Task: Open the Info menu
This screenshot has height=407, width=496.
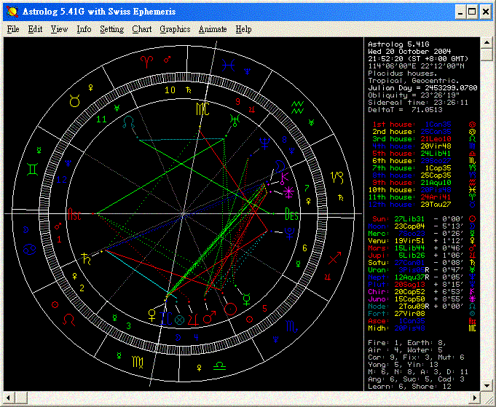Action: click(x=84, y=29)
